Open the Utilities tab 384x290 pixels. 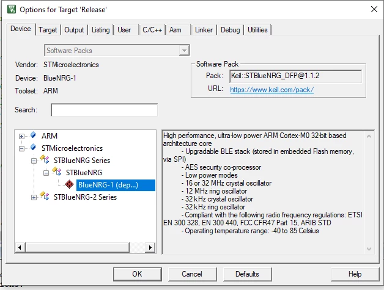[257, 30]
